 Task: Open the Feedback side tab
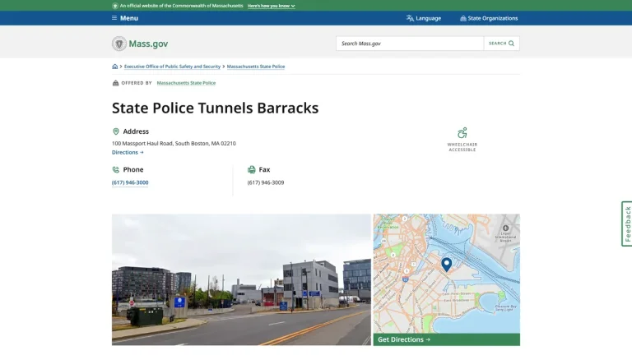click(x=627, y=224)
